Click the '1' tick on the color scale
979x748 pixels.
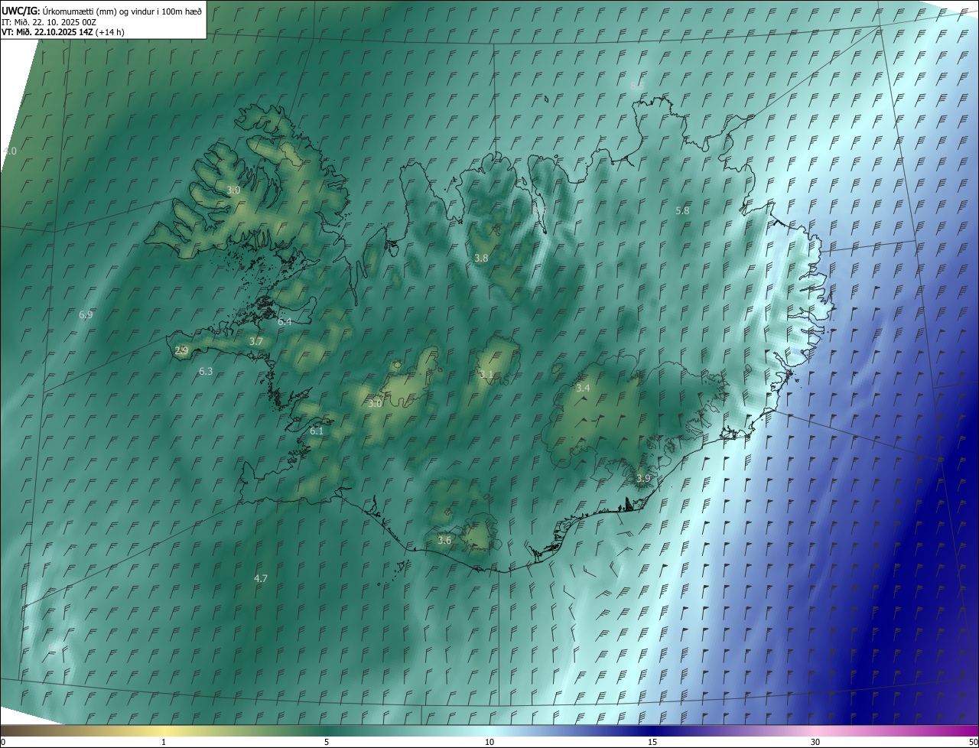coord(164,742)
